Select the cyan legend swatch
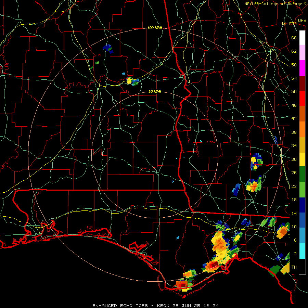This screenshot has width=308, height=308. coord(302,251)
